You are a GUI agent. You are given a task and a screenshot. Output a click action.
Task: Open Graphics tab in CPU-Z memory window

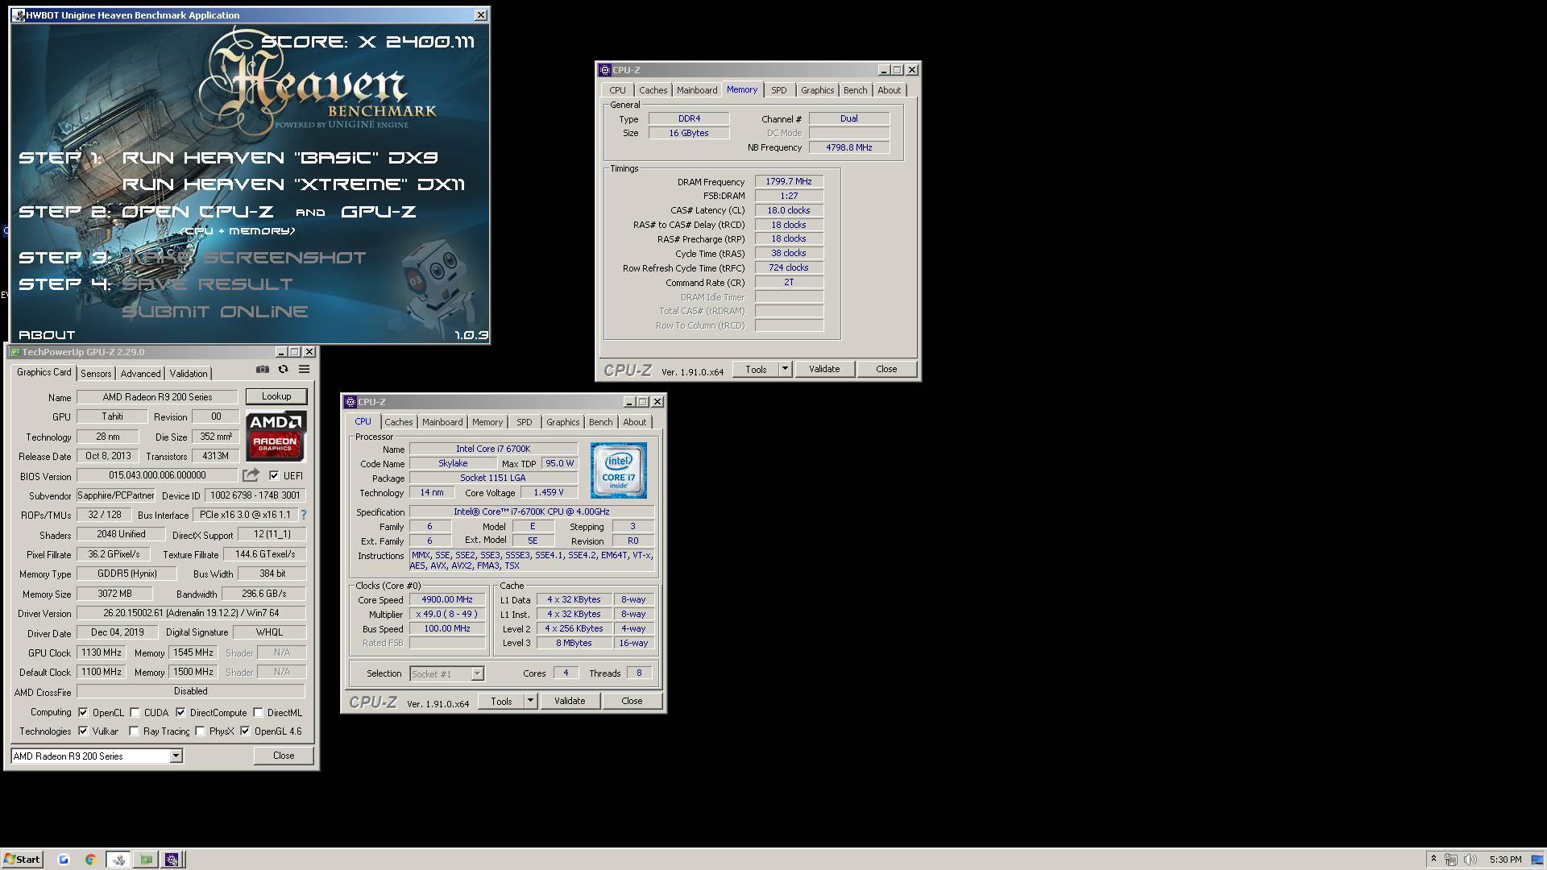pyautogui.click(x=817, y=90)
